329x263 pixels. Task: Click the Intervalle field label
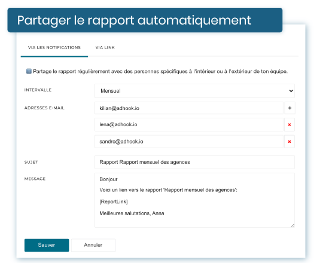point(38,90)
